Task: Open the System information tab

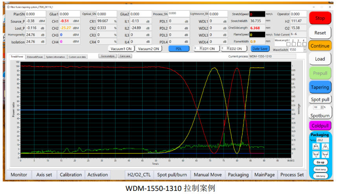Action: pos(55,57)
